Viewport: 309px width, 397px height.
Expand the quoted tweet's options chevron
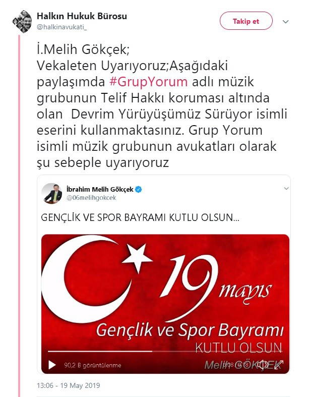point(286,188)
